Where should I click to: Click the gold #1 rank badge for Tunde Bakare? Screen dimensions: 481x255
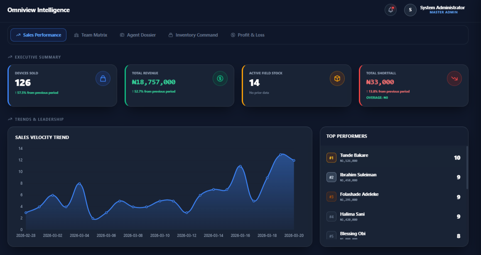click(331, 158)
